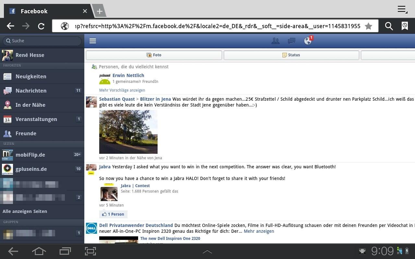Click mobiFlip.de badge showing 20+
The width and height of the screenshot is (415, 259).
pyautogui.click(x=77, y=155)
